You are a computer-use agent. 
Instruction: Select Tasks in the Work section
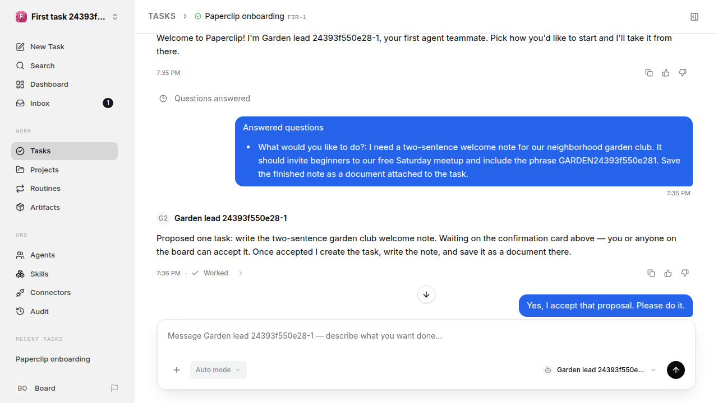coord(65,151)
